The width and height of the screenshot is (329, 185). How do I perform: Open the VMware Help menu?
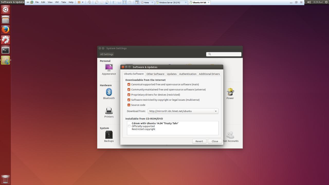[x=71, y=2]
